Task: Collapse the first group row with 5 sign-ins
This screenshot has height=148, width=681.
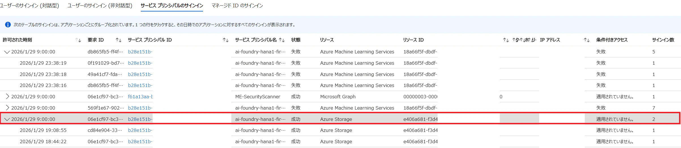Action: (x=7, y=52)
